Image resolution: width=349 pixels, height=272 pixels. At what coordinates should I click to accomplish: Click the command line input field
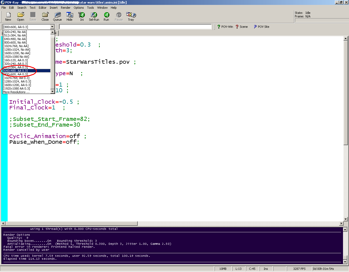pos(135,27)
